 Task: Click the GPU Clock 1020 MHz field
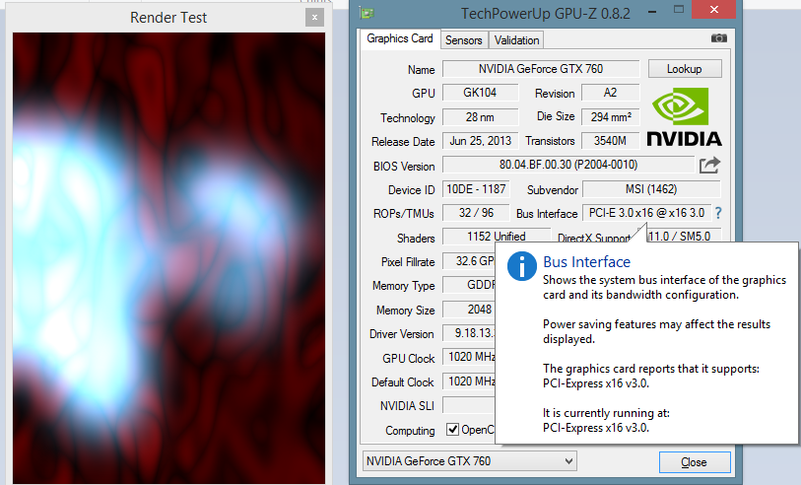tap(469, 357)
